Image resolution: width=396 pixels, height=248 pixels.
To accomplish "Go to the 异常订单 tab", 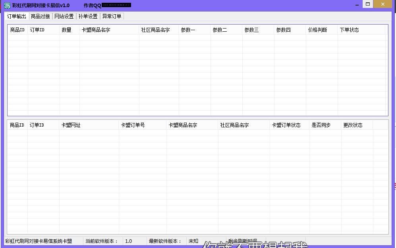I will [x=112, y=16].
